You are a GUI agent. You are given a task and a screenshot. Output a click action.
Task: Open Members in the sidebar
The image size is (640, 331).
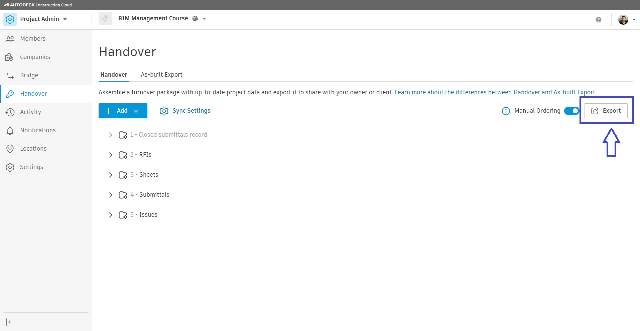32,39
